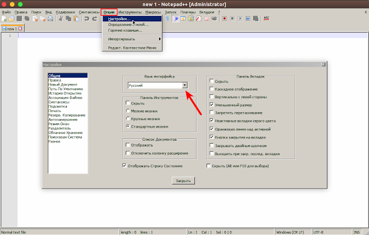Select the Мелкие иконки radio button
The image size is (369, 235).
pos(128,111)
